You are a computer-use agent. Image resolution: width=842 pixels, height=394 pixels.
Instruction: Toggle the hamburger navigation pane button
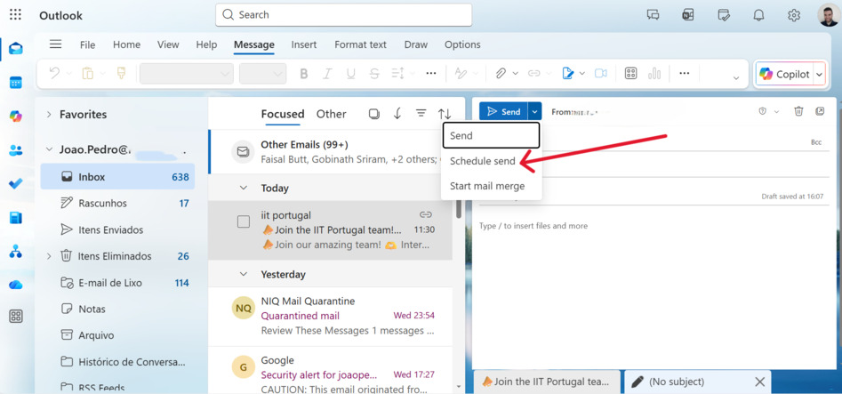[55, 44]
